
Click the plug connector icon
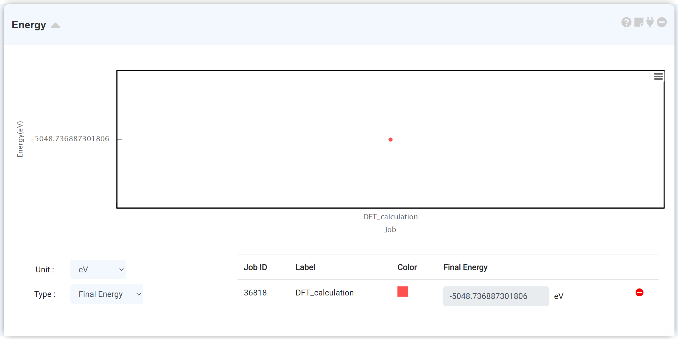(650, 22)
